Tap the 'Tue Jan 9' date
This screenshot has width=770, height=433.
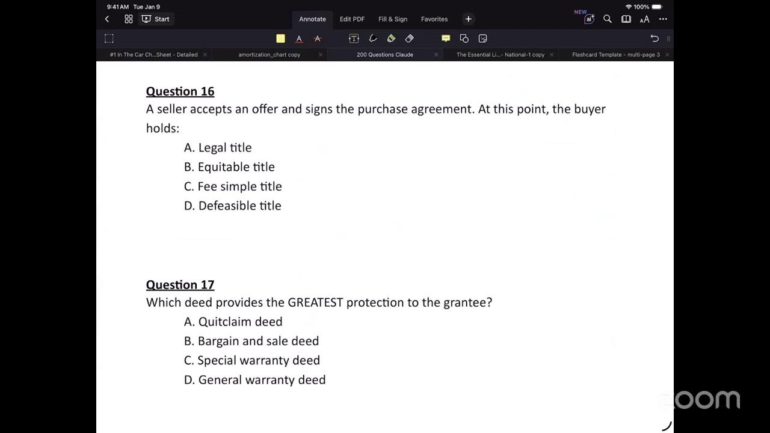coord(147,7)
